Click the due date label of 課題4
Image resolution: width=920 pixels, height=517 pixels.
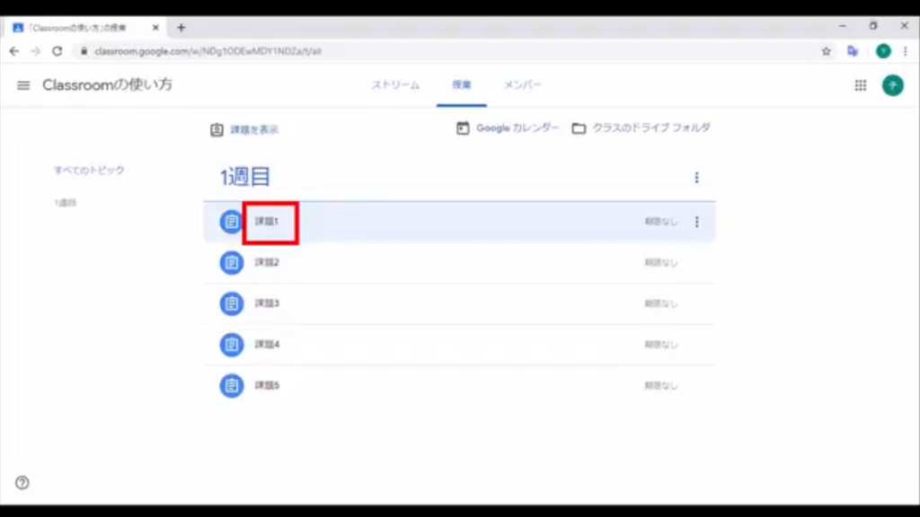click(661, 345)
